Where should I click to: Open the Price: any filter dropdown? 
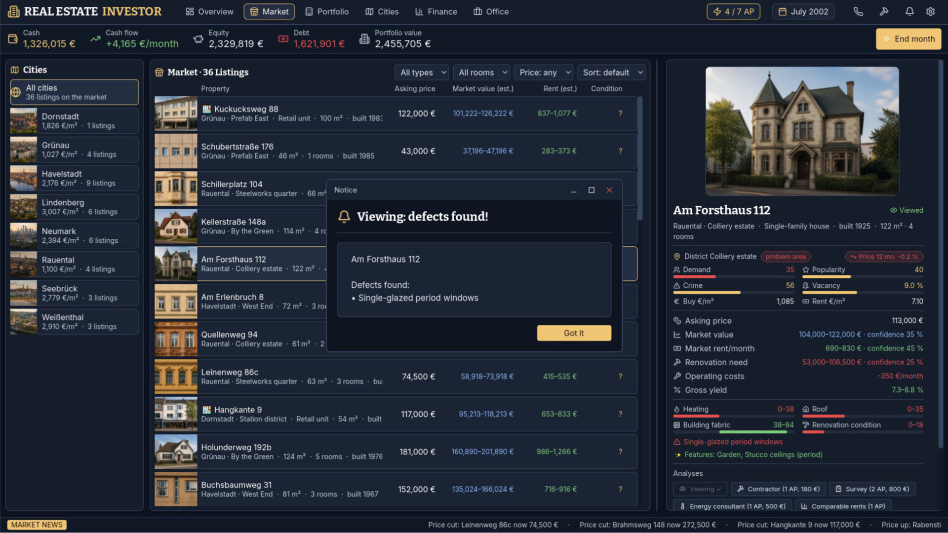pyautogui.click(x=543, y=73)
